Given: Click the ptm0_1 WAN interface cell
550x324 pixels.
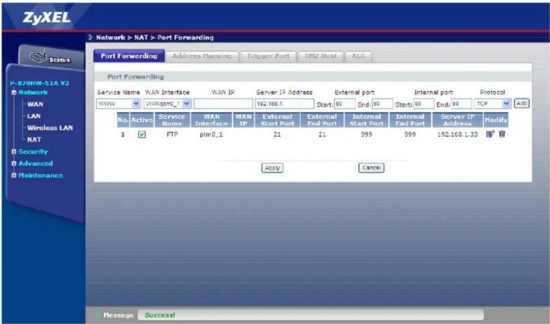Looking at the screenshot, I should (x=211, y=134).
